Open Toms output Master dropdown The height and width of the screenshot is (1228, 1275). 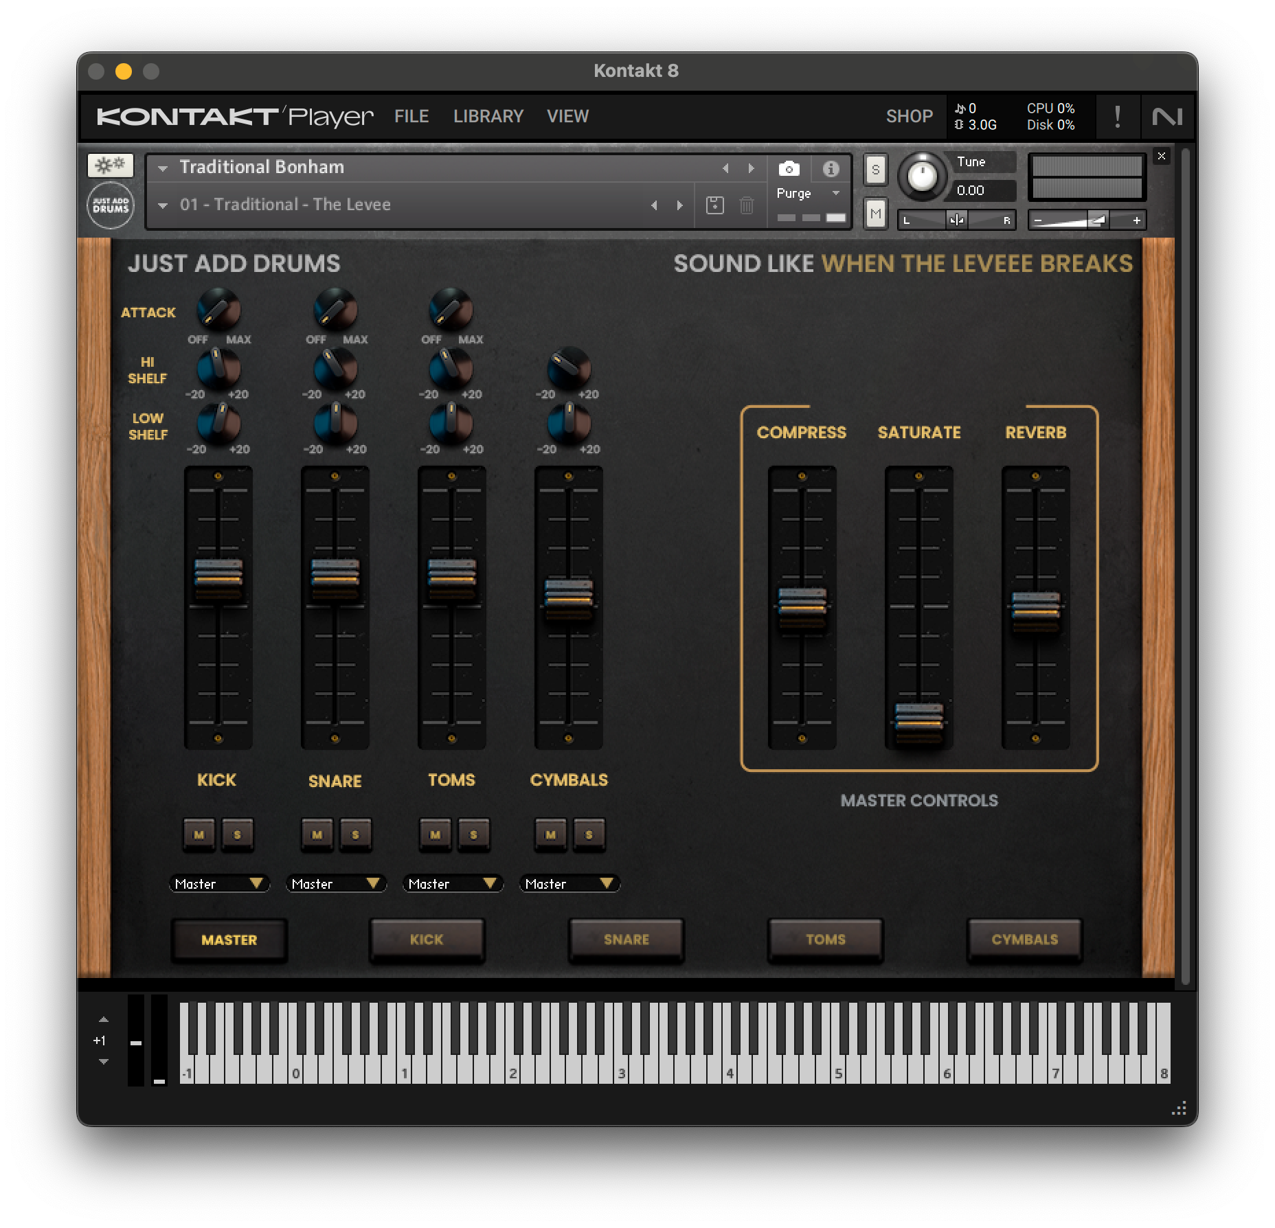453,884
